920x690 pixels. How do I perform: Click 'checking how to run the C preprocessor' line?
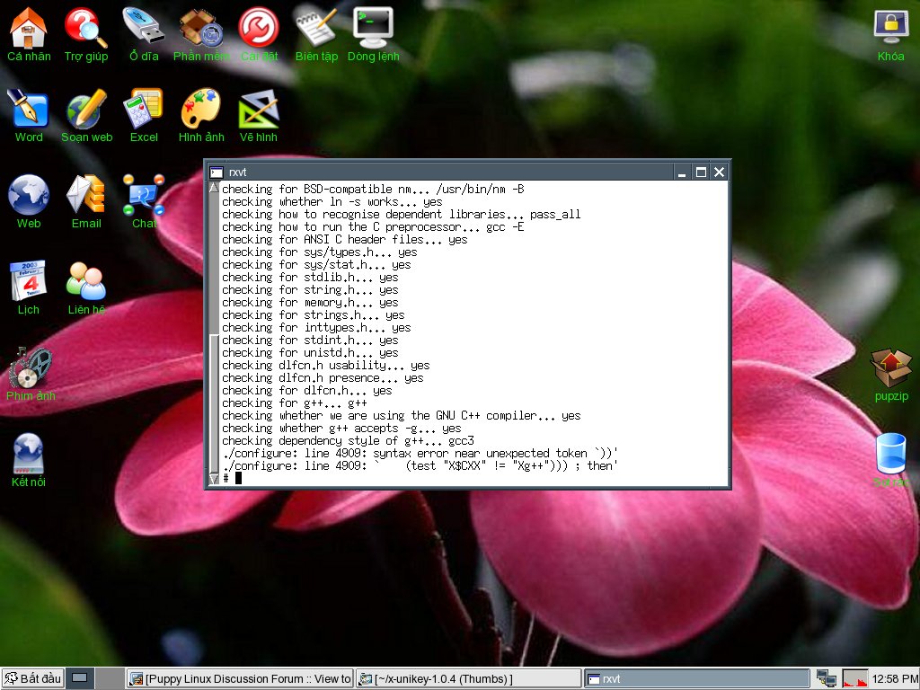[373, 227]
